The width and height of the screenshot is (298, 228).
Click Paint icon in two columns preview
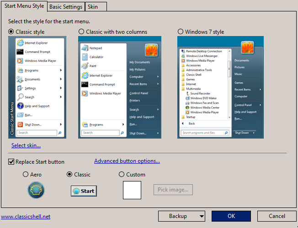tap(85, 66)
